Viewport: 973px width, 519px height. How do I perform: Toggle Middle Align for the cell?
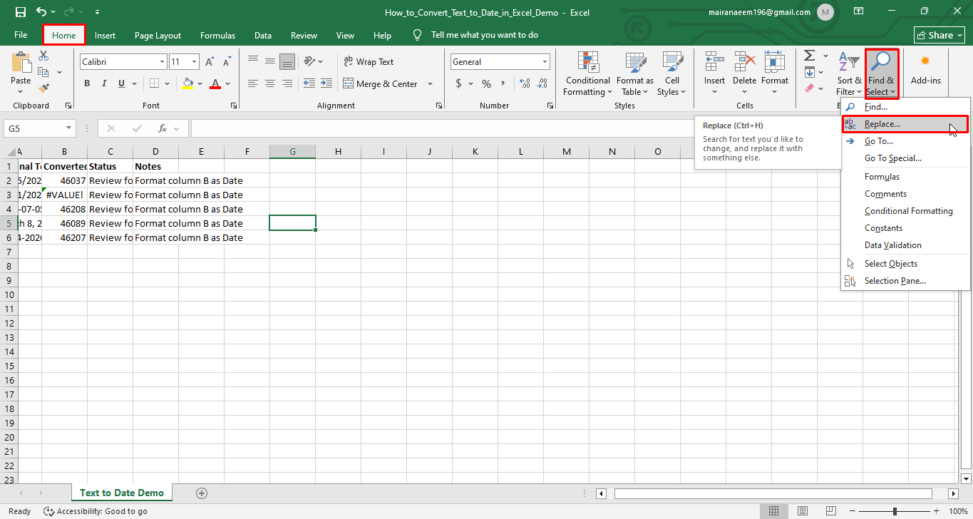(x=270, y=61)
